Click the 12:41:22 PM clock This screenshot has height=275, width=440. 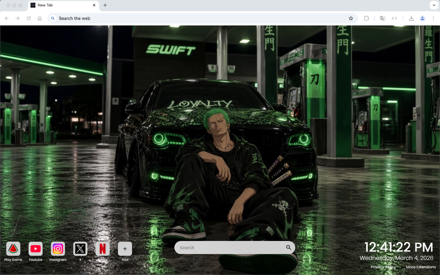(399, 247)
